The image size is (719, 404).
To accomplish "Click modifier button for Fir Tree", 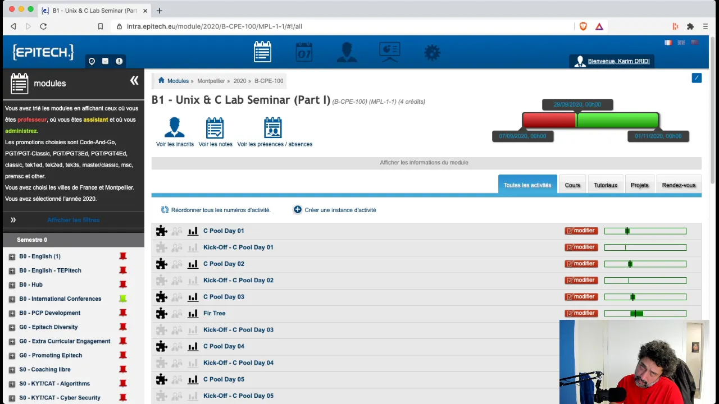I will [x=581, y=313].
